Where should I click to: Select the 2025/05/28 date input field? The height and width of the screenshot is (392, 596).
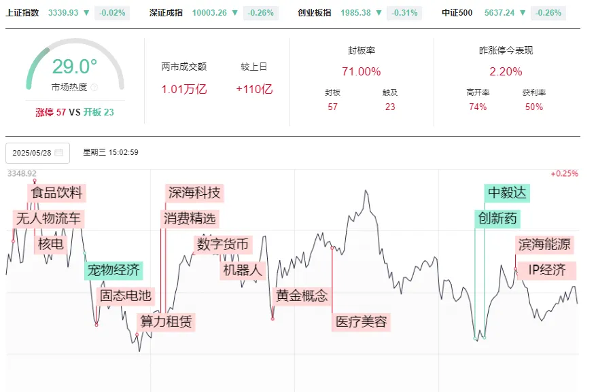click(33, 153)
